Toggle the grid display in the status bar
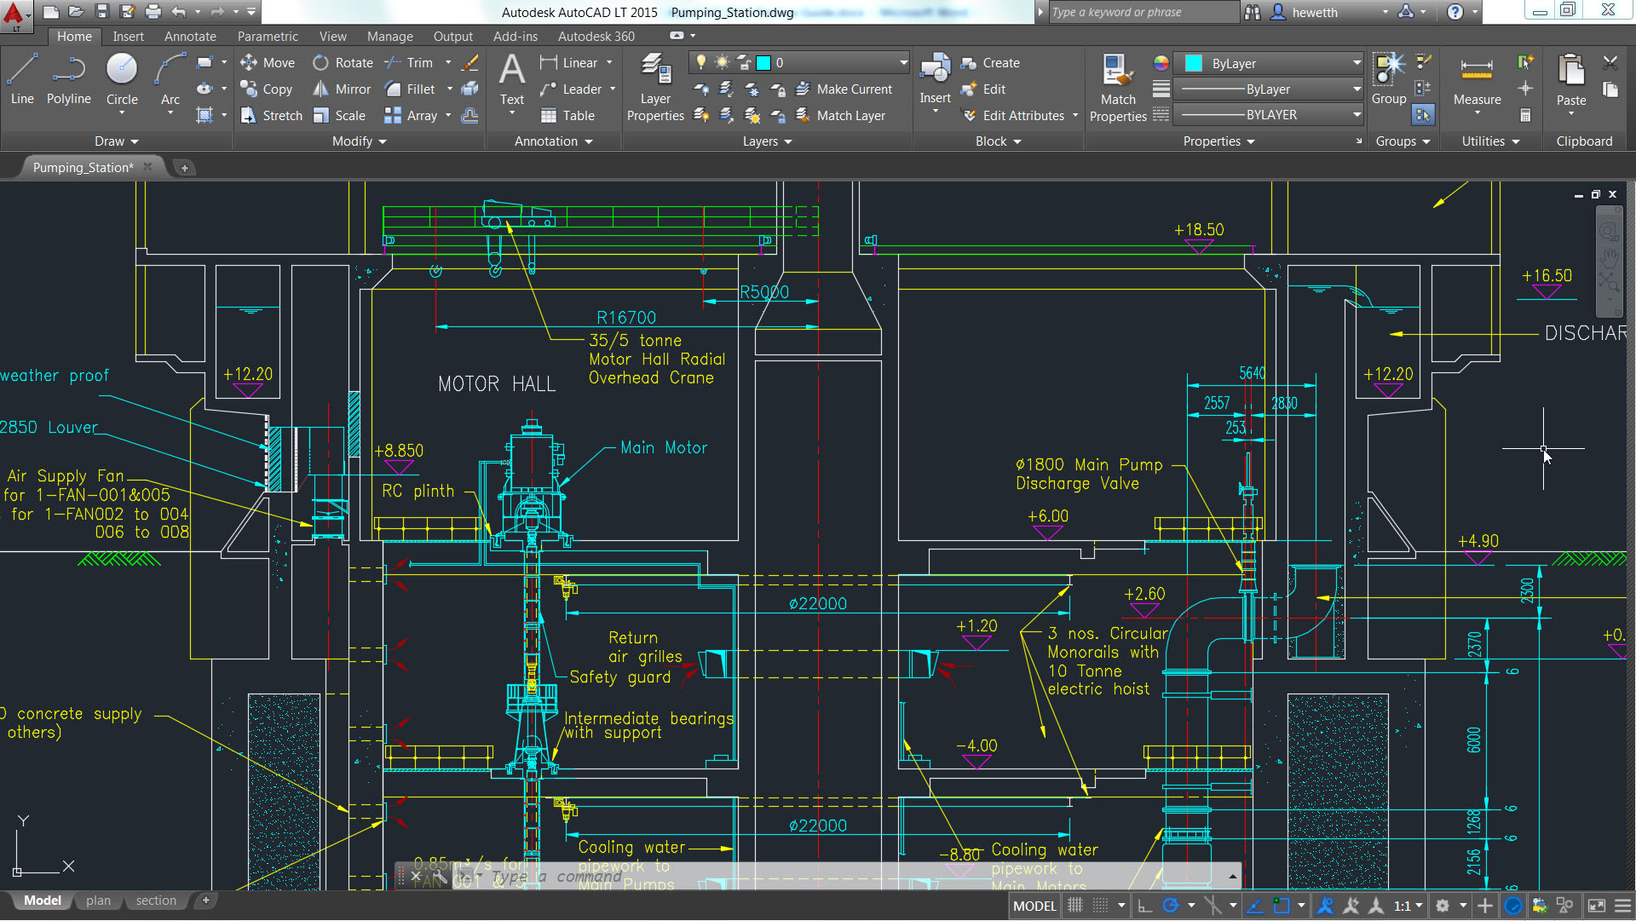 click(x=1075, y=906)
